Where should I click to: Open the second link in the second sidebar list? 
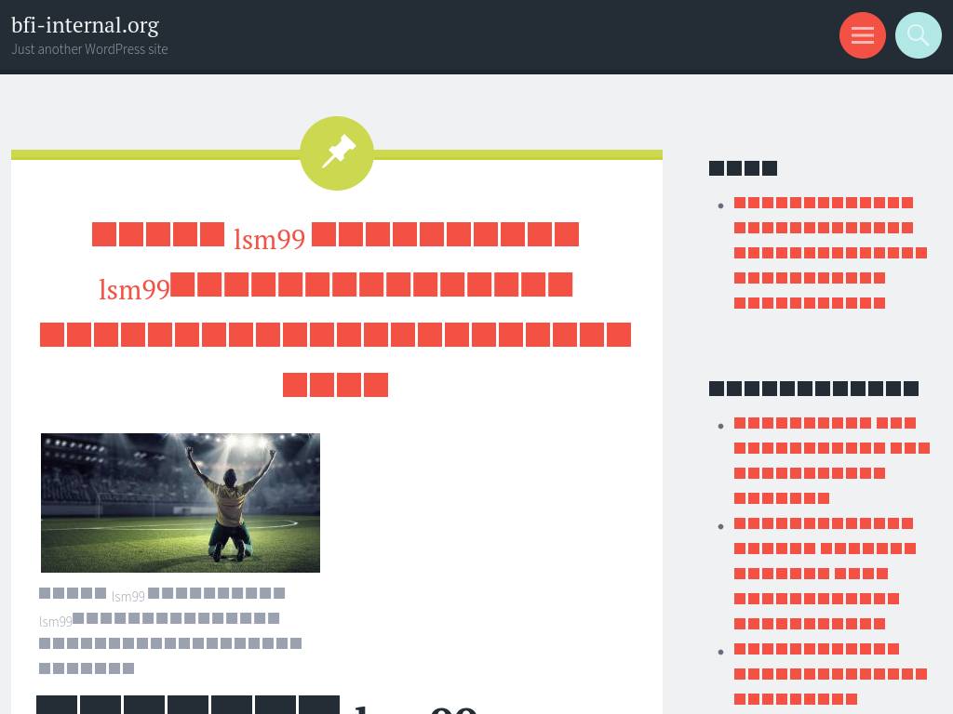[x=825, y=573]
